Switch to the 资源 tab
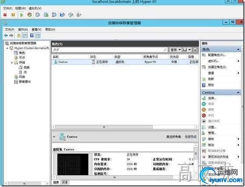 [65, 182]
